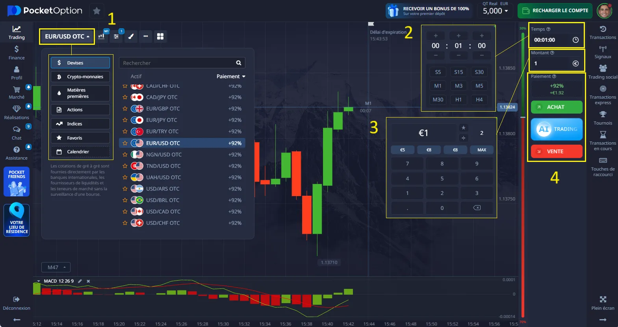The height and width of the screenshot is (327, 618).
Task: Click the vertical sentiment bar slider handle
Action: click(x=523, y=117)
